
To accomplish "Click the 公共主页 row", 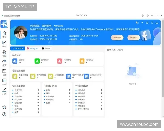I will (x=25, y=90).
